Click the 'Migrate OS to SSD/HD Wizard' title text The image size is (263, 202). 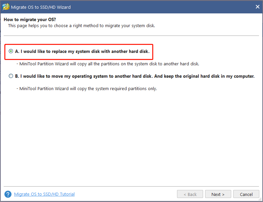(x=41, y=7)
